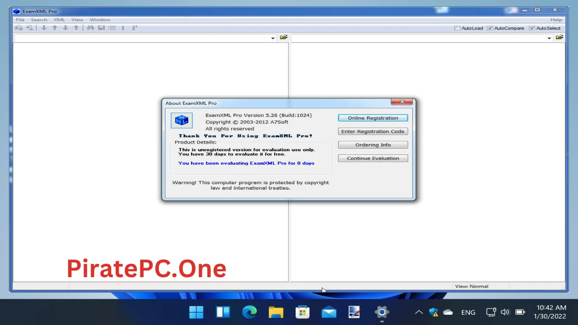
Task: Open the File menu
Action: coord(20,20)
